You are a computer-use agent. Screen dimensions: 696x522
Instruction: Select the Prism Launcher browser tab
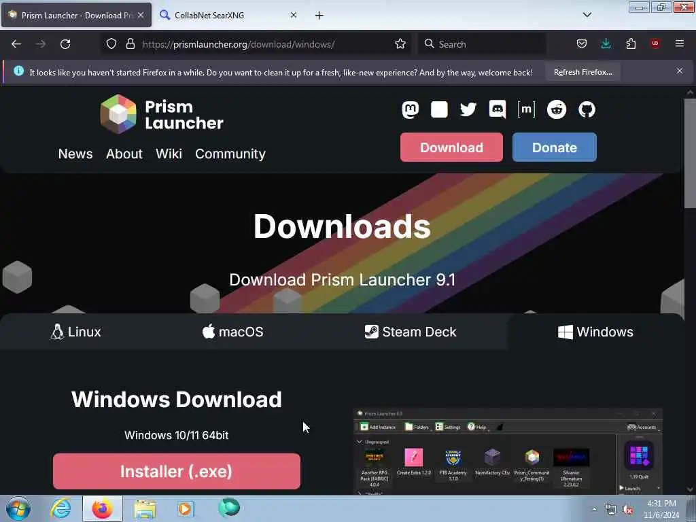(76, 16)
